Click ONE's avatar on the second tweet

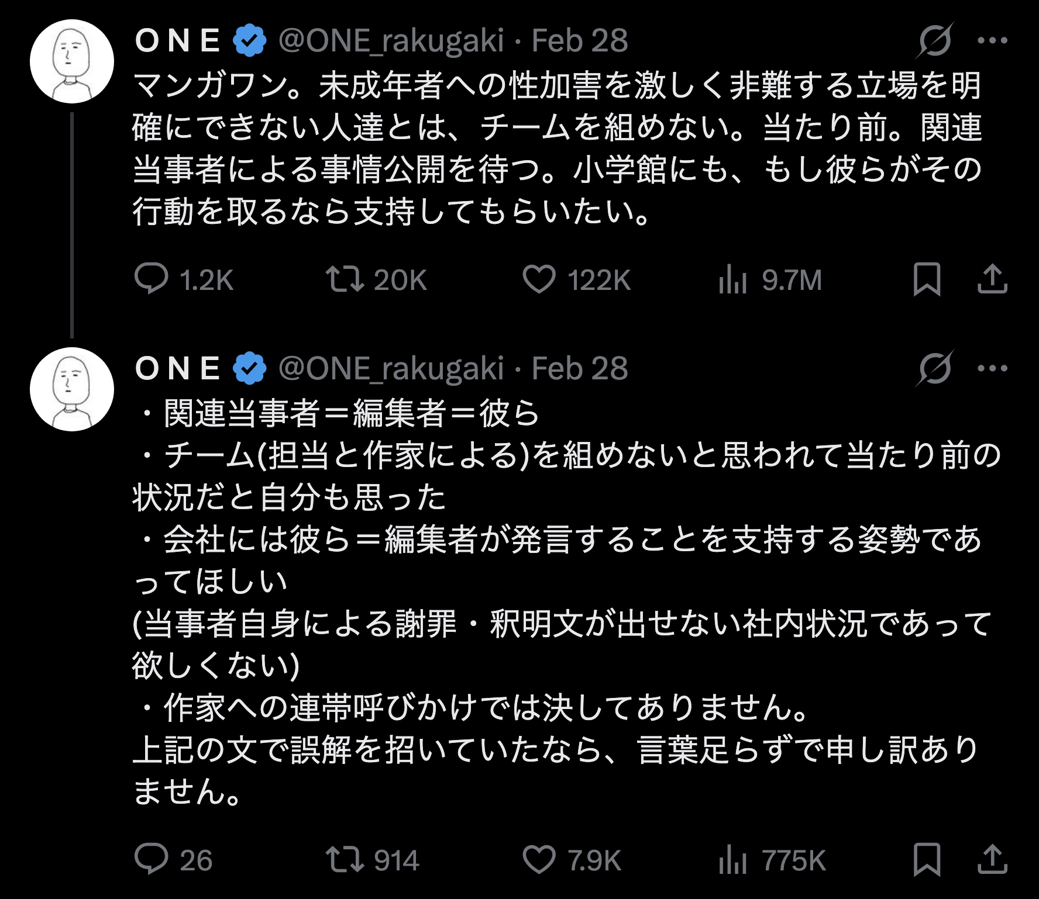pyautogui.click(x=71, y=389)
